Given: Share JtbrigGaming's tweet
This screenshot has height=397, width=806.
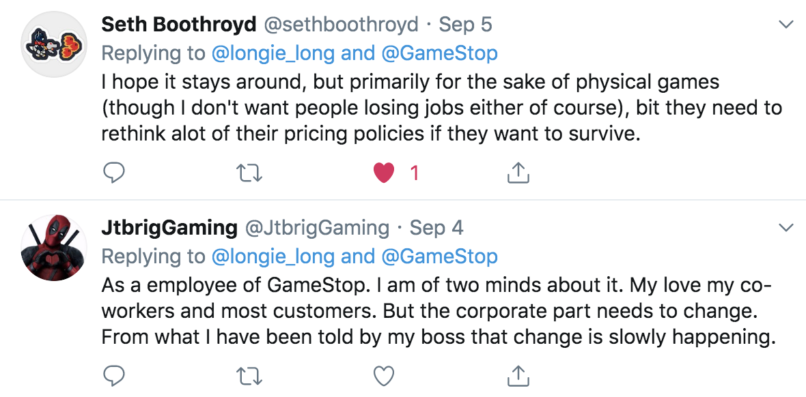Looking at the screenshot, I should pyautogui.click(x=518, y=374).
